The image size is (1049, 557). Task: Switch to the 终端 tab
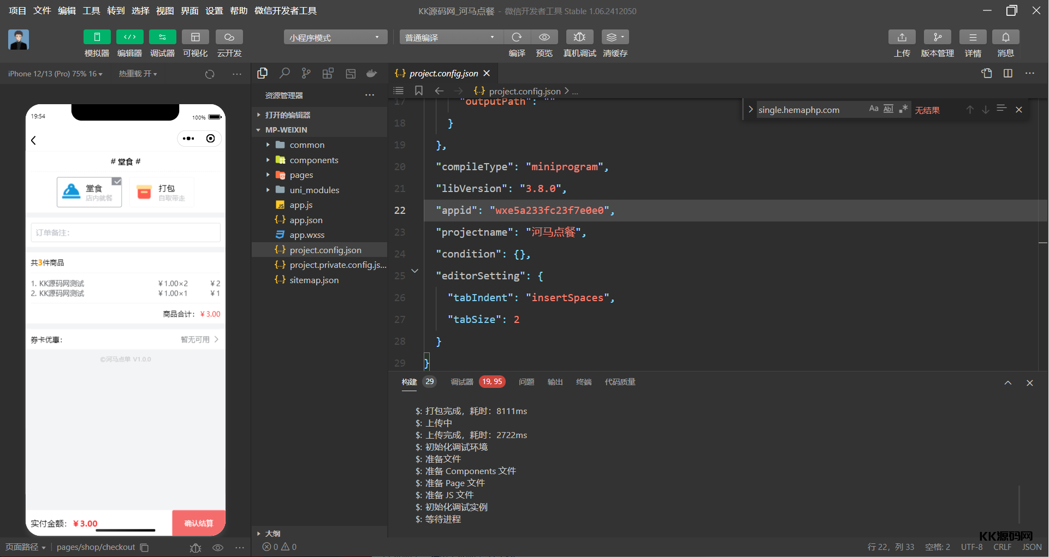pyautogui.click(x=584, y=382)
